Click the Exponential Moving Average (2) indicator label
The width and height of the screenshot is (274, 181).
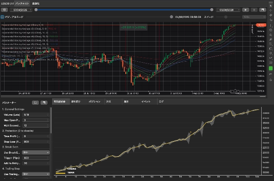(x=24, y=29)
